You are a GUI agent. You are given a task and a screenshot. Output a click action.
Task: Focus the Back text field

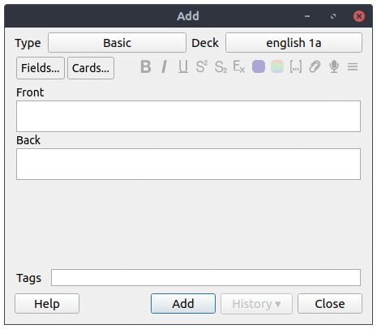click(188, 164)
